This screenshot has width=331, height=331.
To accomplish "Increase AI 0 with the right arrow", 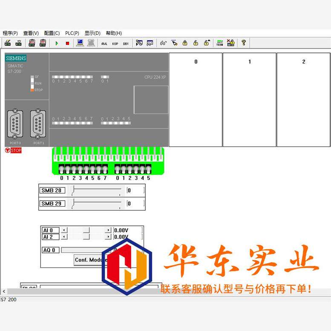I will (108, 230).
